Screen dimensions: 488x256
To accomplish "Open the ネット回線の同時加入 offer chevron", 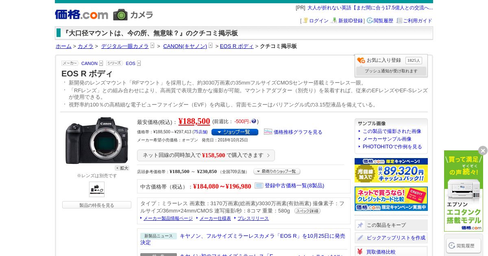I will [268, 155].
